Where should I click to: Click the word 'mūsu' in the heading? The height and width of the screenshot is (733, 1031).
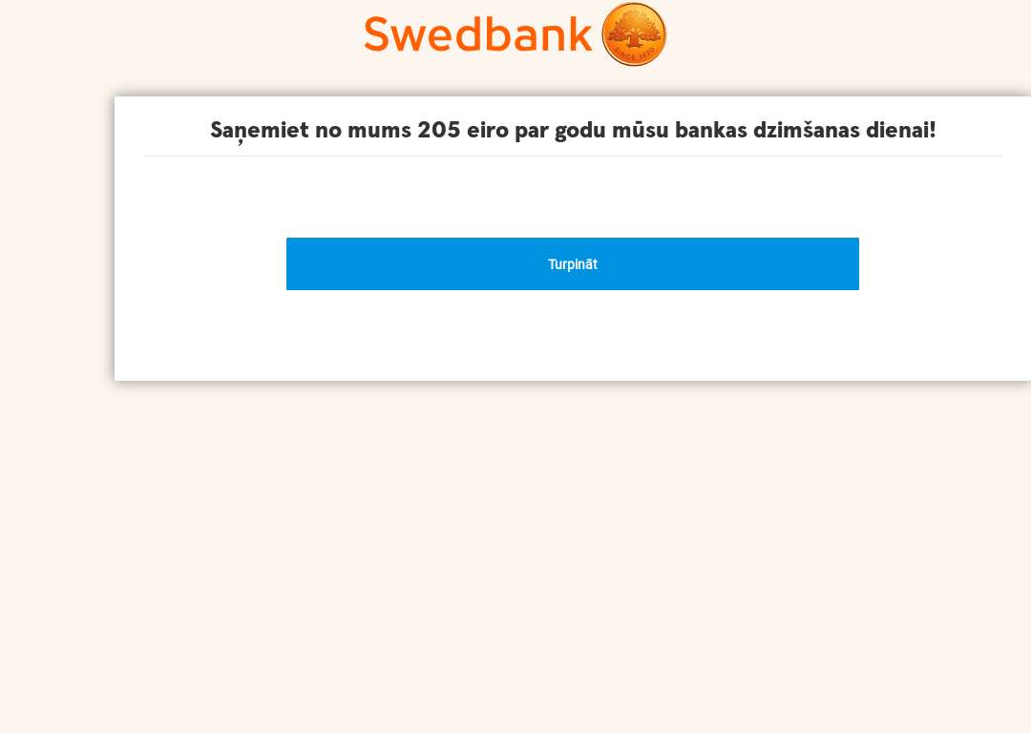click(x=641, y=130)
